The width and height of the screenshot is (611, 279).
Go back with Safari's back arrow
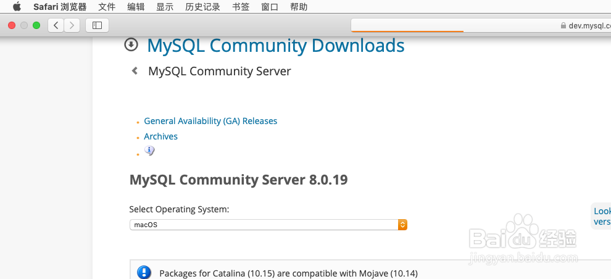(56, 25)
